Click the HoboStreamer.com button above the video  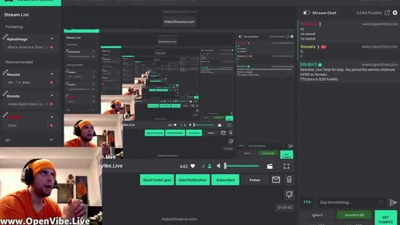(x=179, y=22)
